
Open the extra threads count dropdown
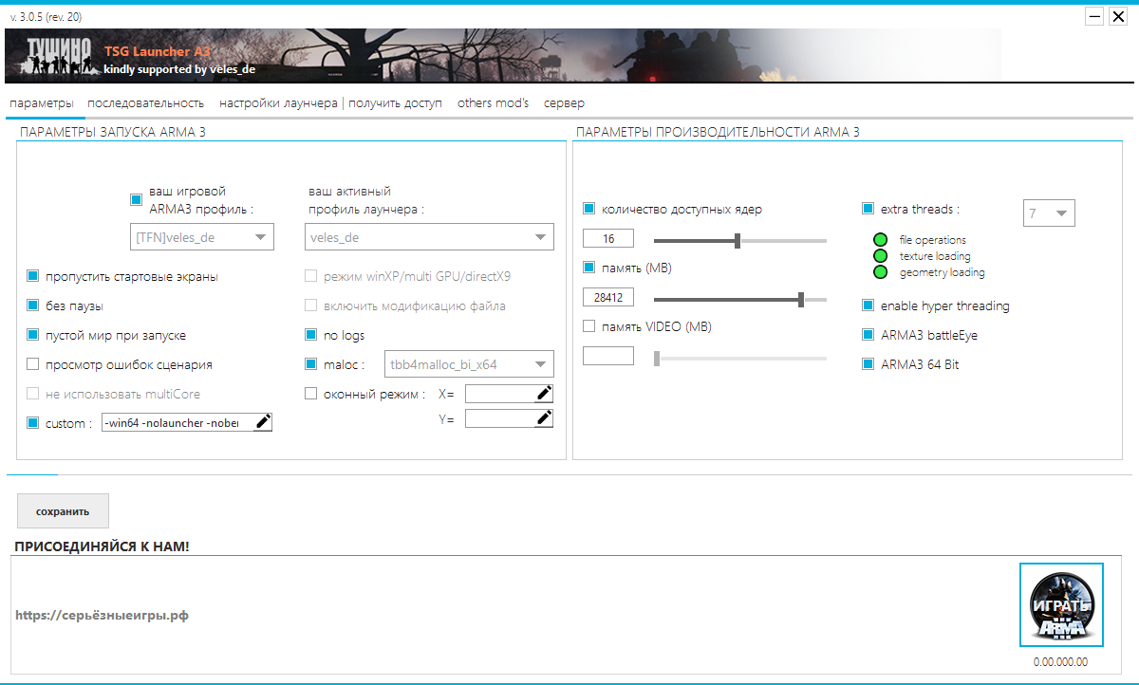[1049, 213]
